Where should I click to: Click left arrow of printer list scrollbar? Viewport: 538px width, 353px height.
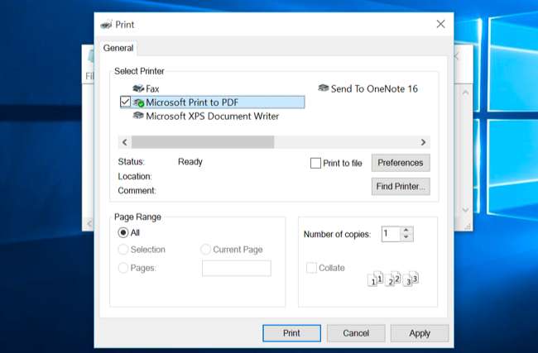pos(124,142)
